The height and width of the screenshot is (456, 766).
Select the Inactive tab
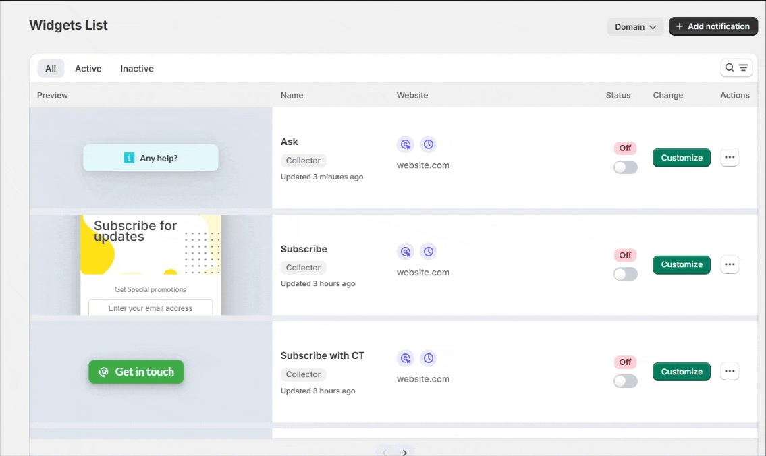pos(137,69)
